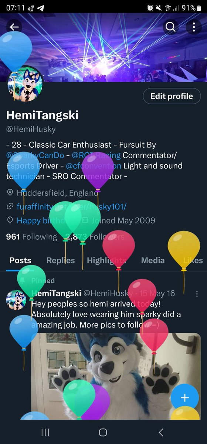Screen dimensions: 207x444
Task: Tap the pinned post author's small avatar
Action: (16, 300)
